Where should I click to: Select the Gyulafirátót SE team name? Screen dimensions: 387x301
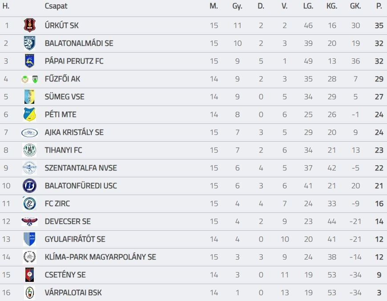pyautogui.click(x=75, y=239)
